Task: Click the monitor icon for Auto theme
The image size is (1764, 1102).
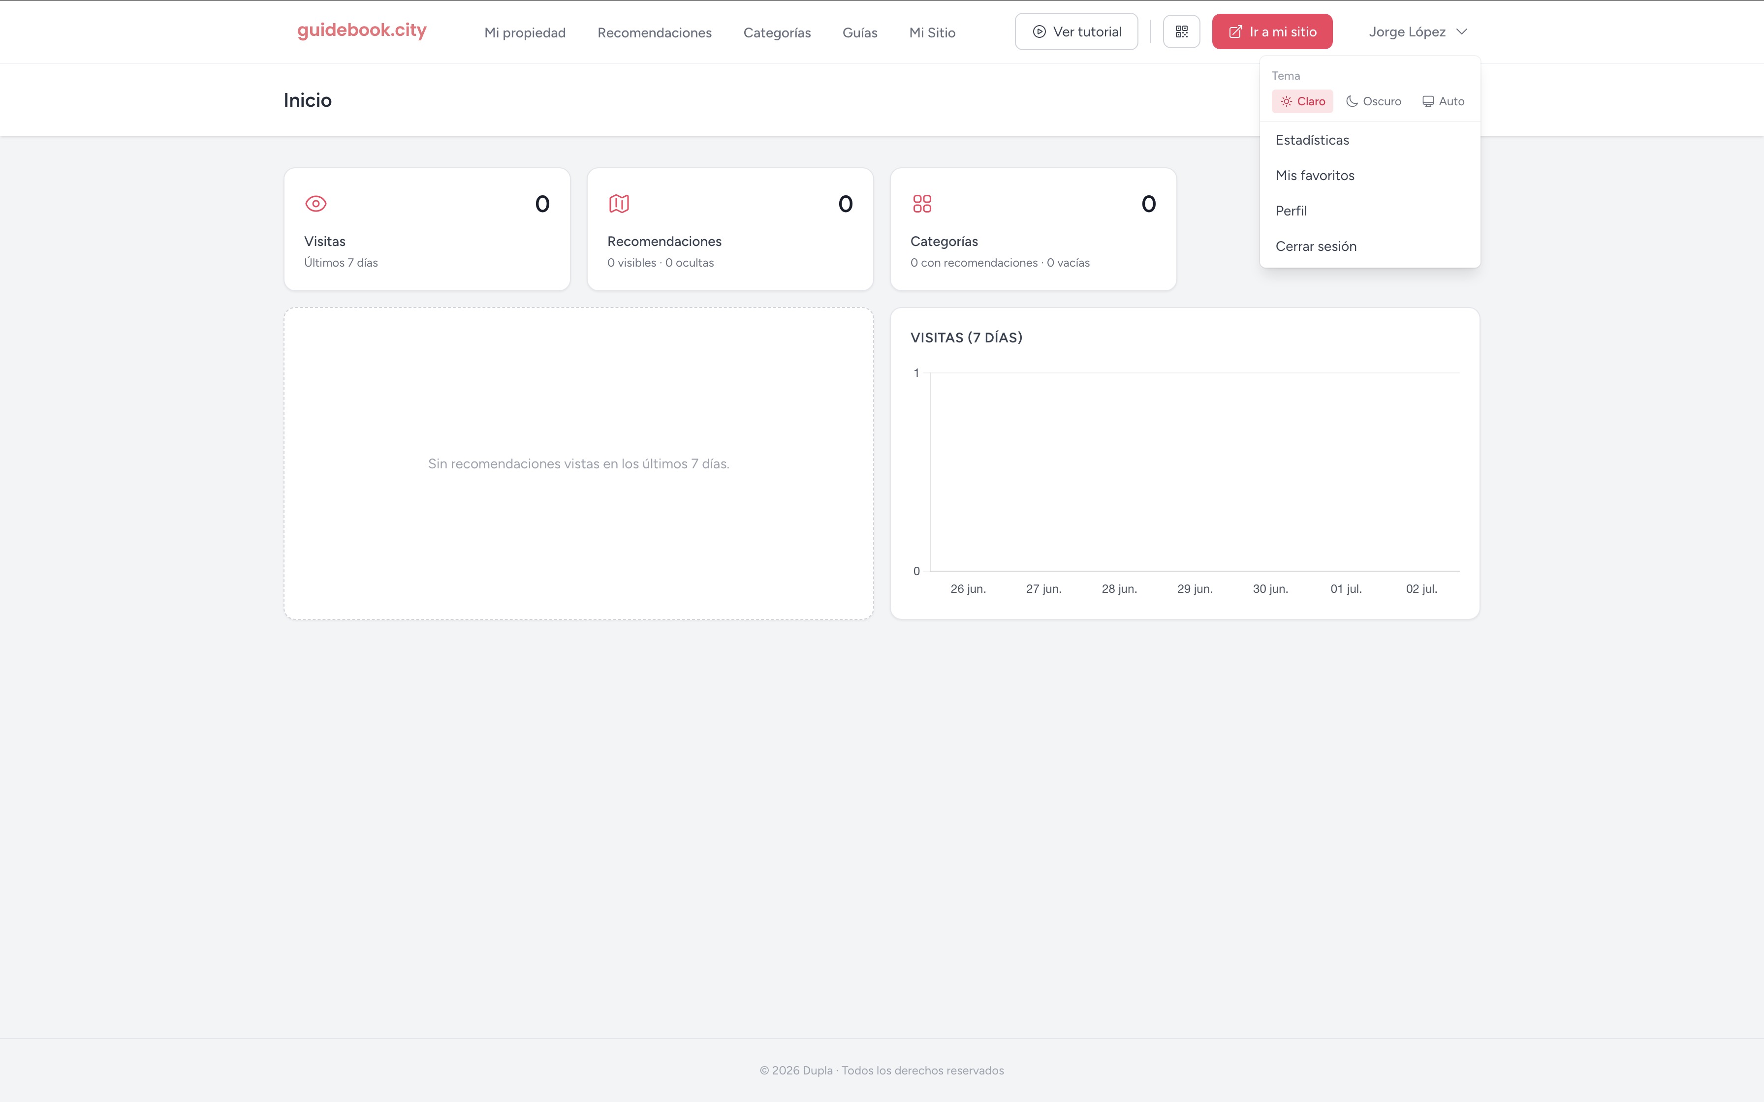Action: [x=1428, y=101]
